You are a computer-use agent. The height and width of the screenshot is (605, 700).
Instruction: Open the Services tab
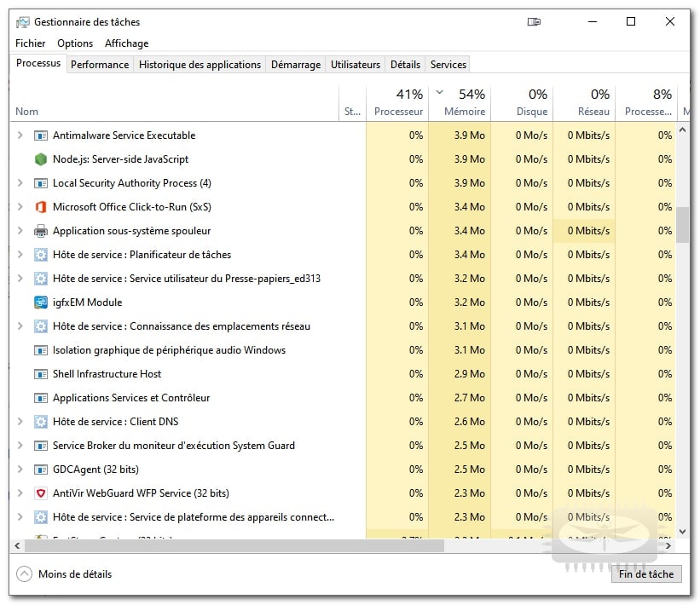coord(448,65)
